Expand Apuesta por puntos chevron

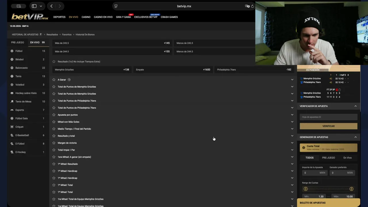292,115
